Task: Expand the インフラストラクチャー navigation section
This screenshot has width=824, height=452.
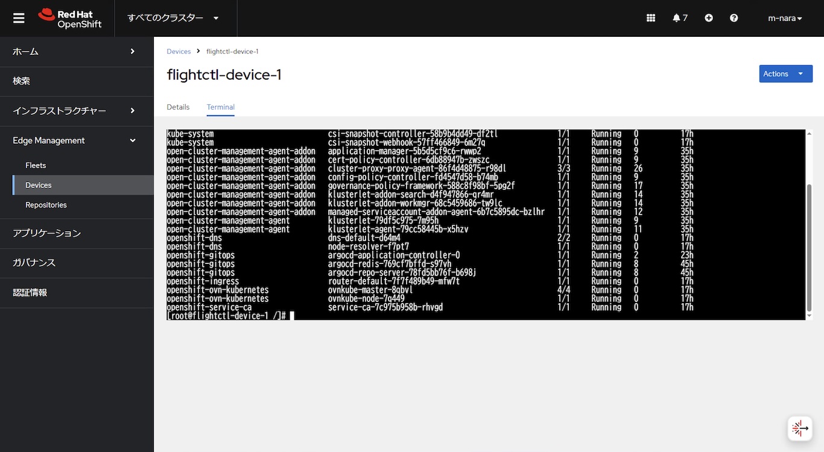Action: coord(77,111)
